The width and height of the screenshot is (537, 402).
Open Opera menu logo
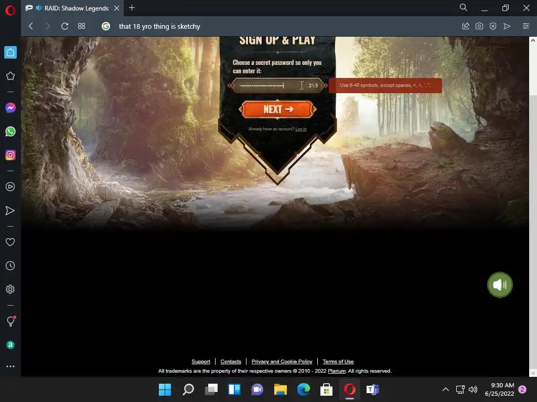point(10,10)
